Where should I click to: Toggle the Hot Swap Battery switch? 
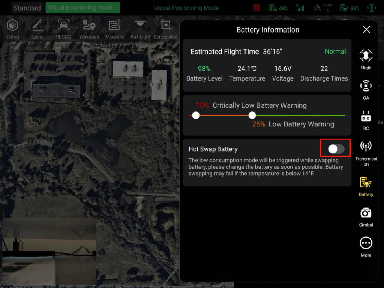tap(336, 149)
